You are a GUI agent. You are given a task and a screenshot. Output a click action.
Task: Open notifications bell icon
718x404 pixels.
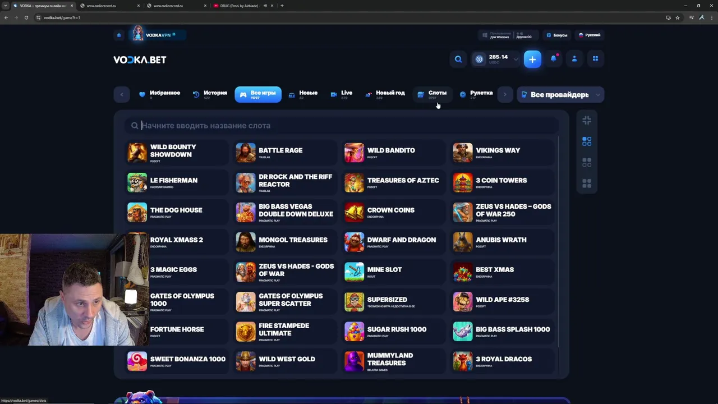tap(554, 58)
